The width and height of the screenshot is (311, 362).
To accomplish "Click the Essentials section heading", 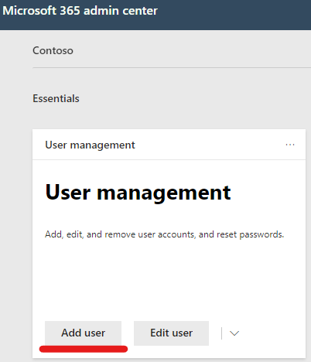I will [x=56, y=98].
